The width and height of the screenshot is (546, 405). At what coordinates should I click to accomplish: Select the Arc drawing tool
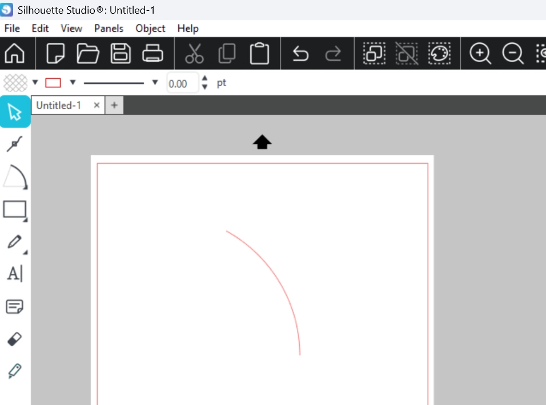pyautogui.click(x=15, y=177)
